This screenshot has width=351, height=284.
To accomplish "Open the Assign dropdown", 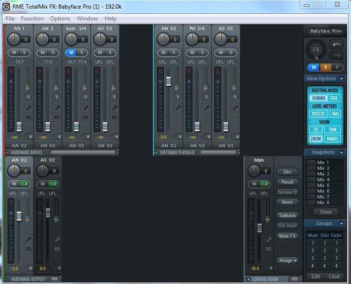I will [287, 261].
